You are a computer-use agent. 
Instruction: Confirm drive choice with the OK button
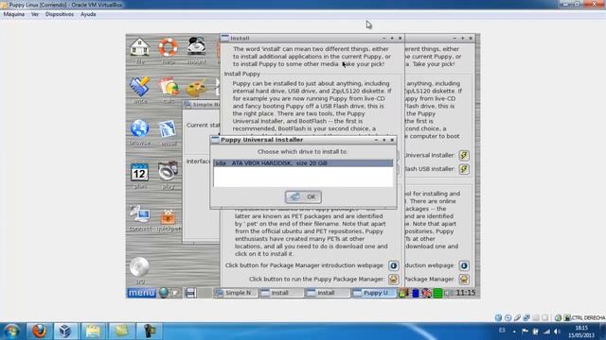(x=303, y=197)
